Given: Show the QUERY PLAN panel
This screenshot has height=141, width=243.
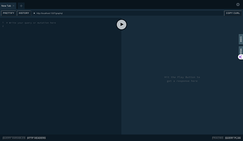Looking at the screenshot, I should click(233, 138).
